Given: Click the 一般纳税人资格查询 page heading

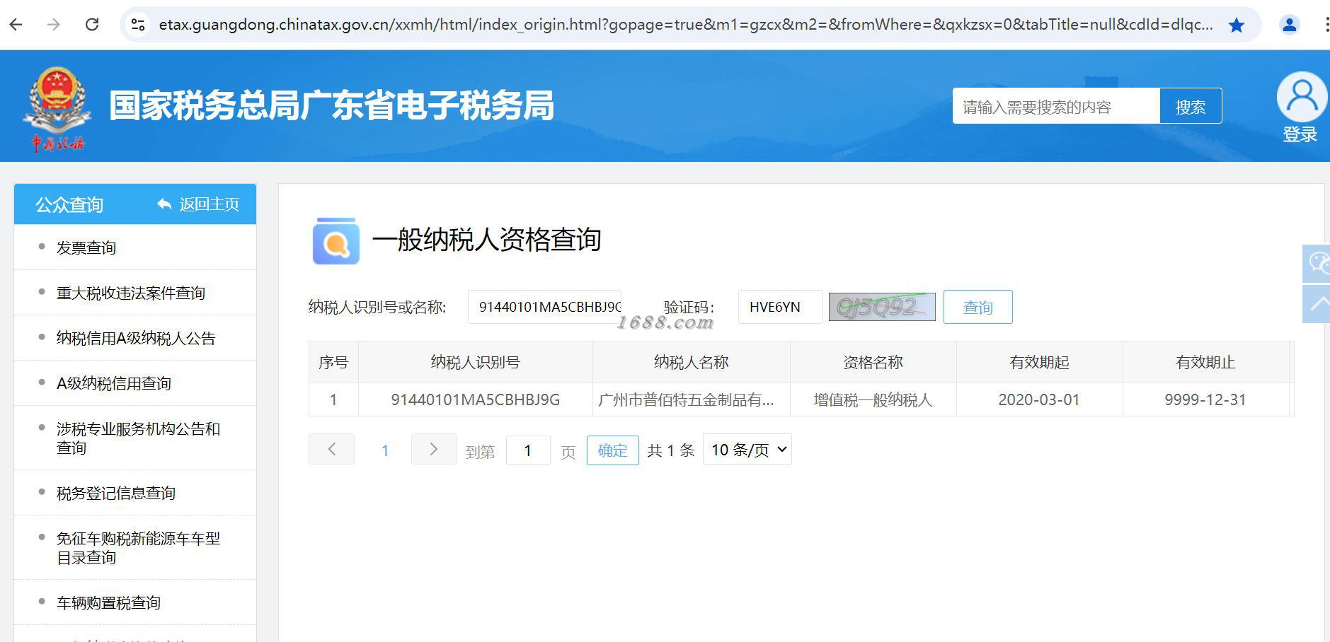Looking at the screenshot, I should pos(486,240).
